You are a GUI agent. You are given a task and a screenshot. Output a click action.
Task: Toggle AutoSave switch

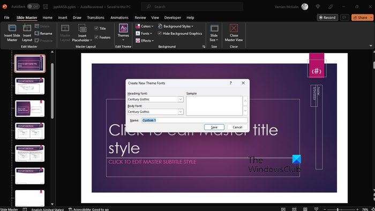pos(33,6)
